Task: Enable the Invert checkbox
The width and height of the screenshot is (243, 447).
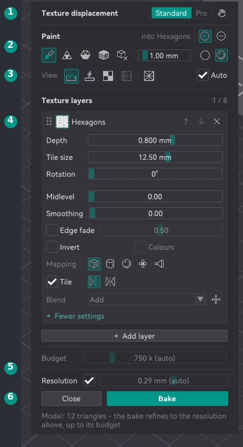Action: coord(52,247)
